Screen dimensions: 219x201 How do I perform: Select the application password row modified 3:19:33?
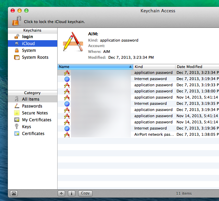pos(138,85)
